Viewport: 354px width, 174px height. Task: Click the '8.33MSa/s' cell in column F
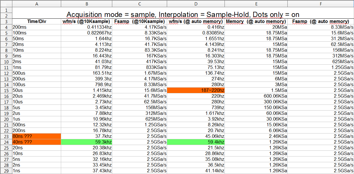[321, 27]
